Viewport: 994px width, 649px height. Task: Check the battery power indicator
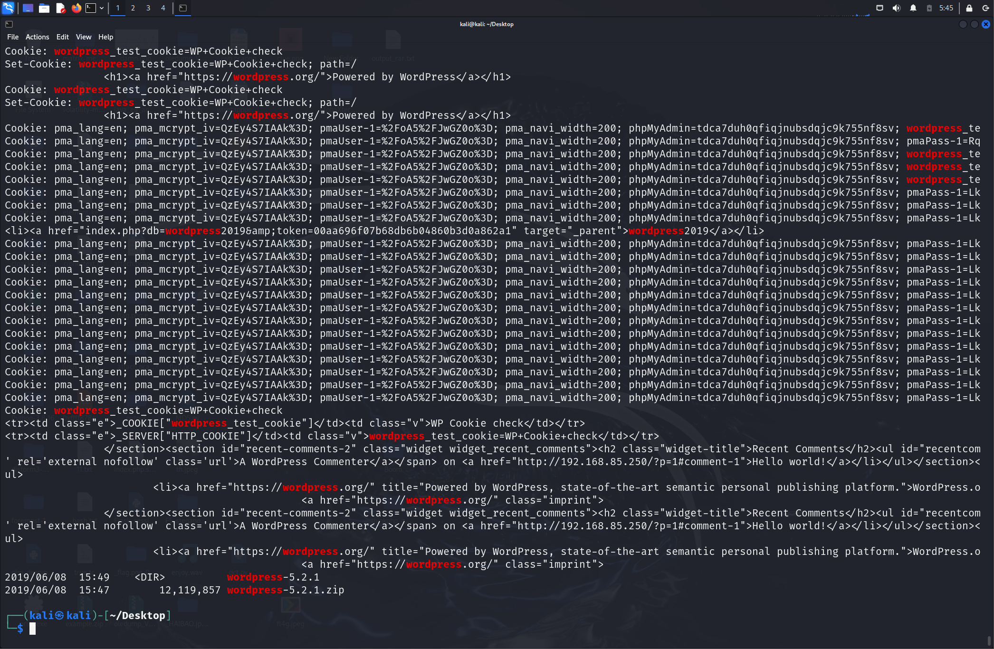[929, 8]
